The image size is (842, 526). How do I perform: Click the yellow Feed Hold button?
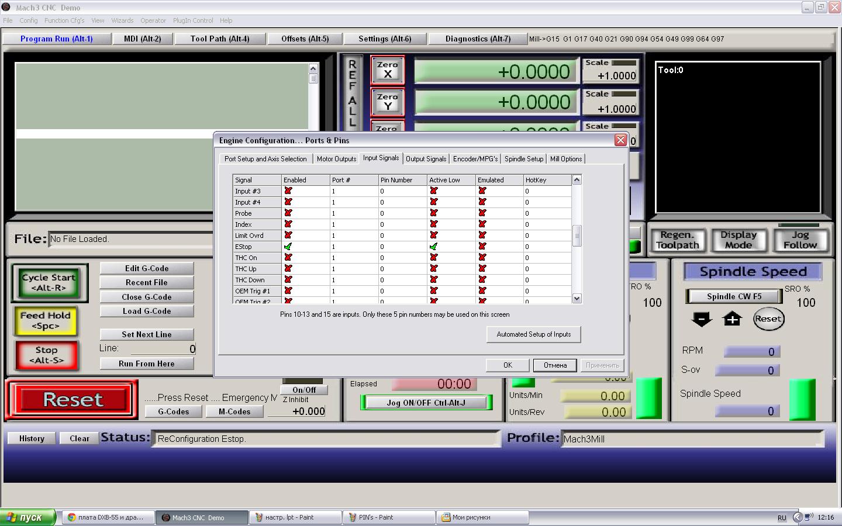[x=46, y=320]
